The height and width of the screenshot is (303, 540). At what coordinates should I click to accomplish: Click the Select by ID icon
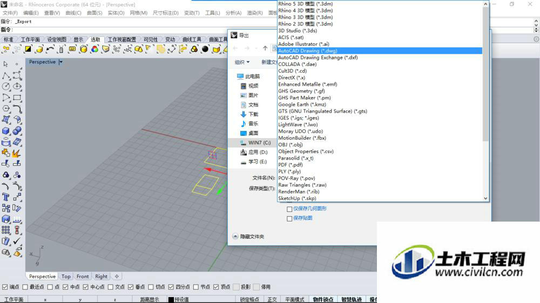coord(72,49)
